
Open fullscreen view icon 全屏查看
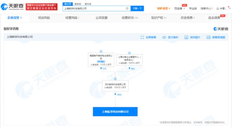(x=142, y=37)
